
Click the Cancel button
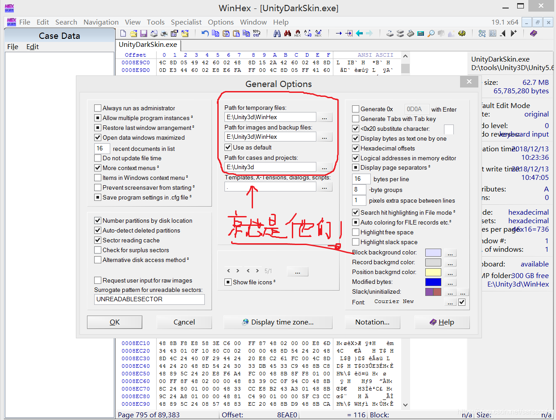point(184,322)
